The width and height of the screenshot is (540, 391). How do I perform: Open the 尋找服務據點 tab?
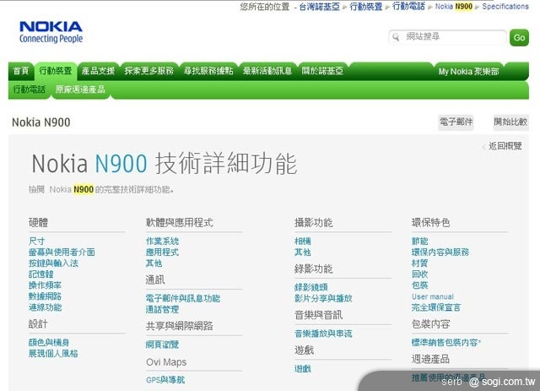[x=208, y=71]
